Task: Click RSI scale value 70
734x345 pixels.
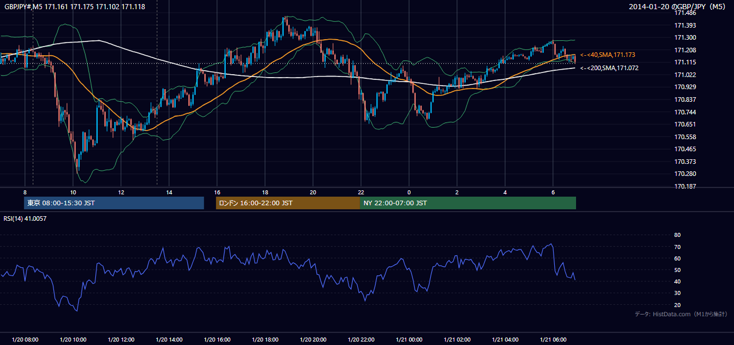Action: (677, 247)
